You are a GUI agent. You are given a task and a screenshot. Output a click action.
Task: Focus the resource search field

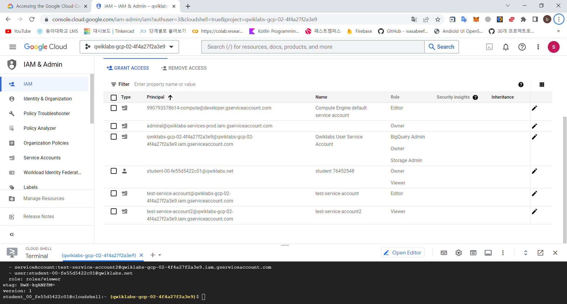(x=313, y=47)
